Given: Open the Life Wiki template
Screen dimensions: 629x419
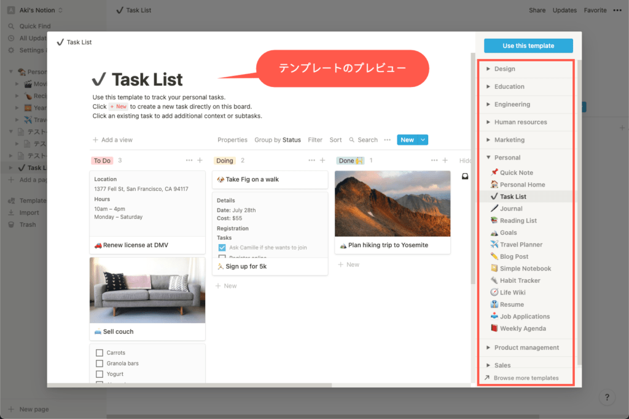Looking at the screenshot, I should point(512,293).
